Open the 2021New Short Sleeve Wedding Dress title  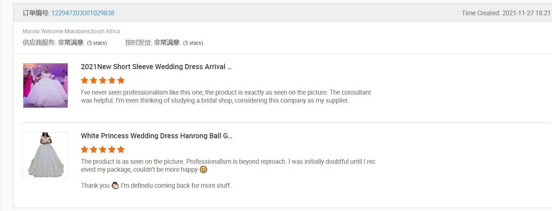point(156,67)
